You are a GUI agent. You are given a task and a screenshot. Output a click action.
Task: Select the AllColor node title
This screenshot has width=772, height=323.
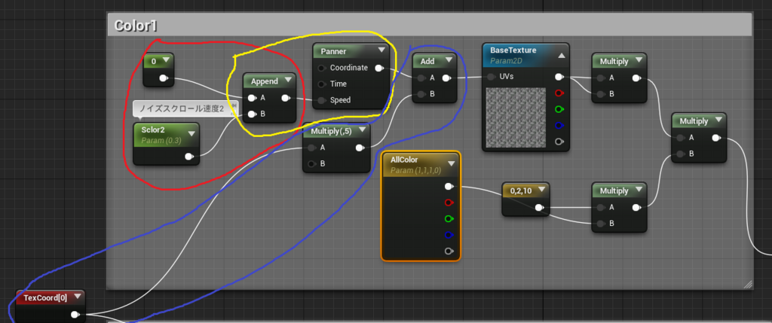(404, 160)
